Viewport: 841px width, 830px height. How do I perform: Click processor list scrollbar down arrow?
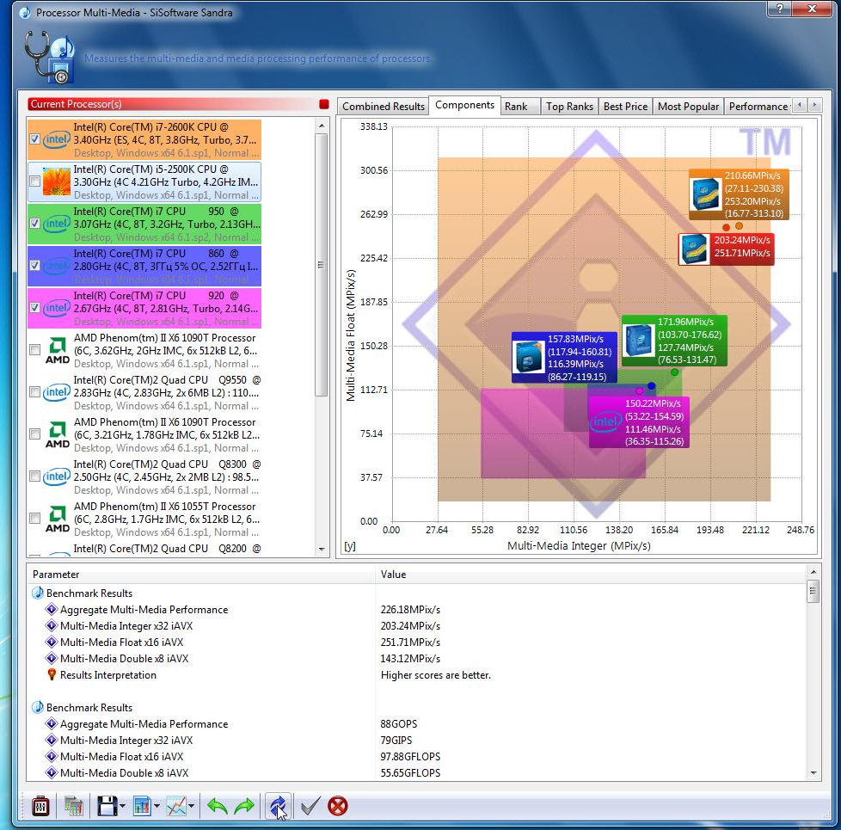coord(322,549)
